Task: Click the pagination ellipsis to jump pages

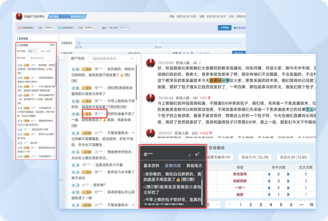Action: [301, 204]
